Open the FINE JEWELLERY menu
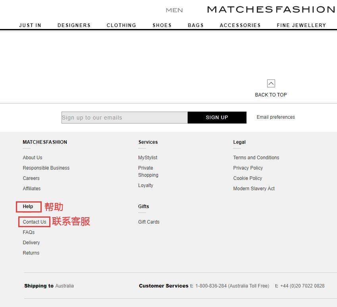This screenshot has height=307, width=337. [x=301, y=25]
